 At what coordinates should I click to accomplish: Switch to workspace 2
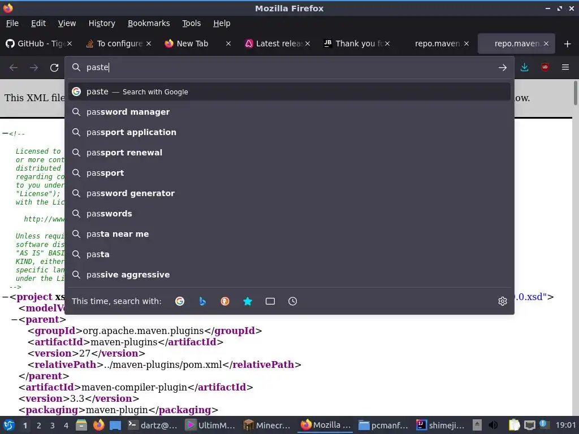click(x=39, y=426)
